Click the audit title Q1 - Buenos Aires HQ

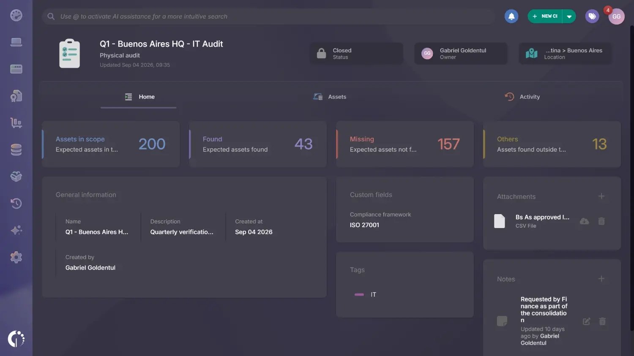coord(161,44)
